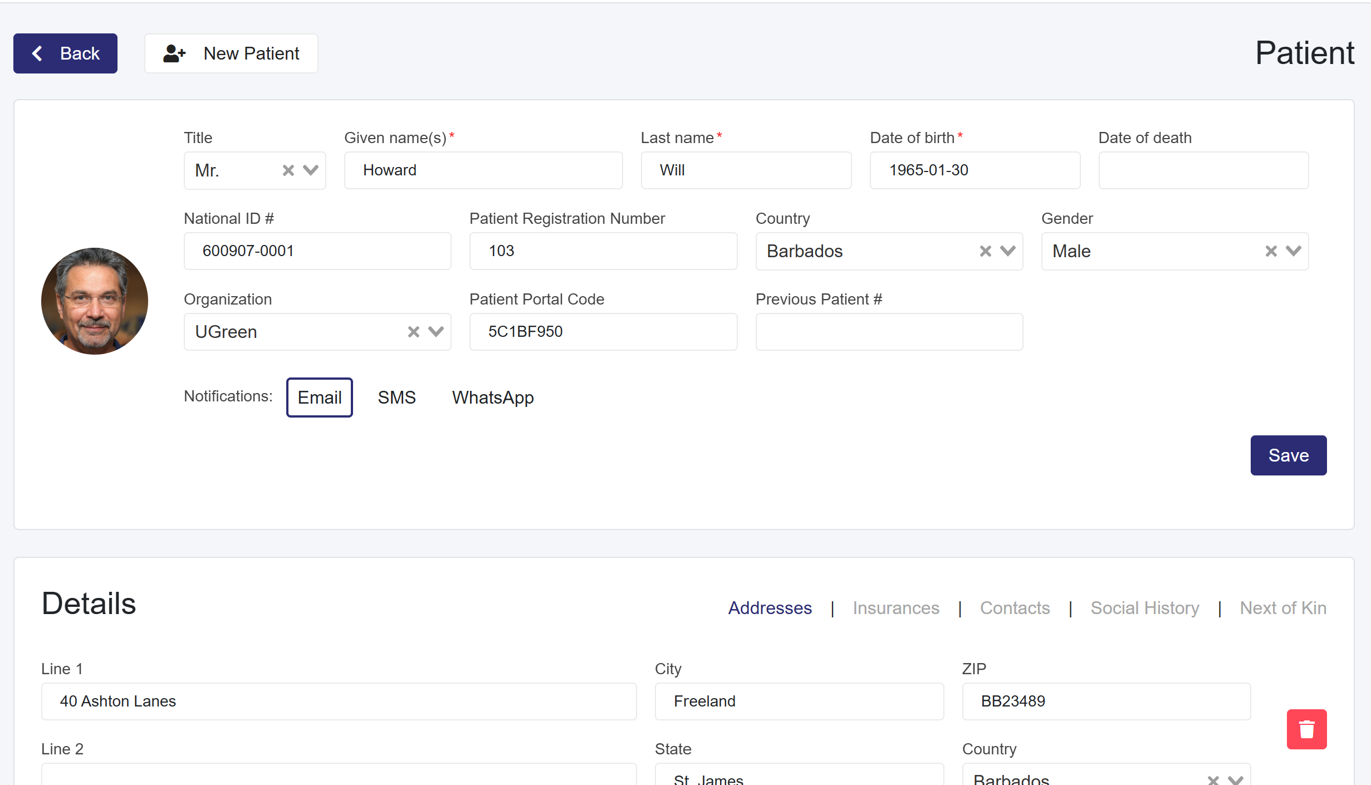Expand the Title dropdown arrow

tap(311, 170)
